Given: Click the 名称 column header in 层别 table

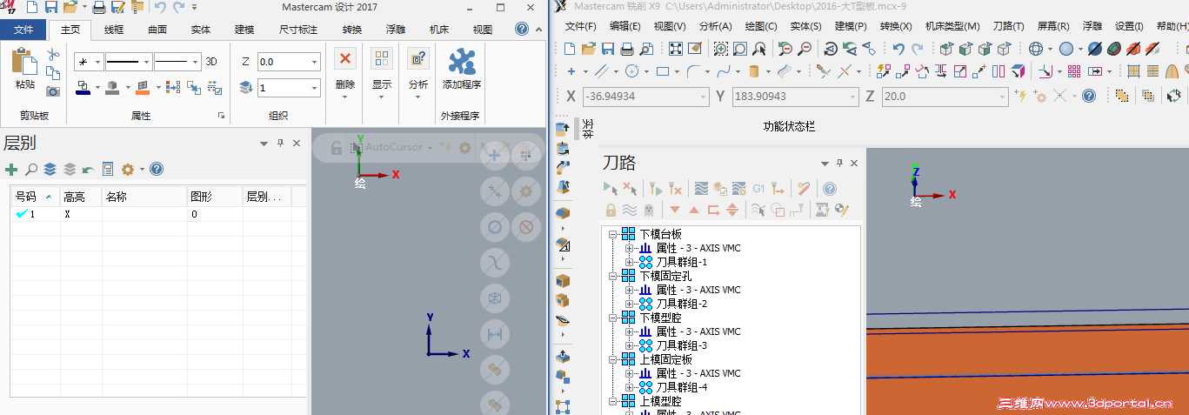Looking at the screenshot, I should pyautogui.click(x=144, y=197).
